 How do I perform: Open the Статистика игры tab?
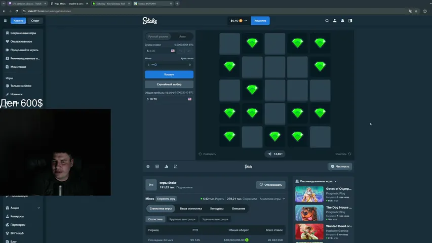(161, 209)
